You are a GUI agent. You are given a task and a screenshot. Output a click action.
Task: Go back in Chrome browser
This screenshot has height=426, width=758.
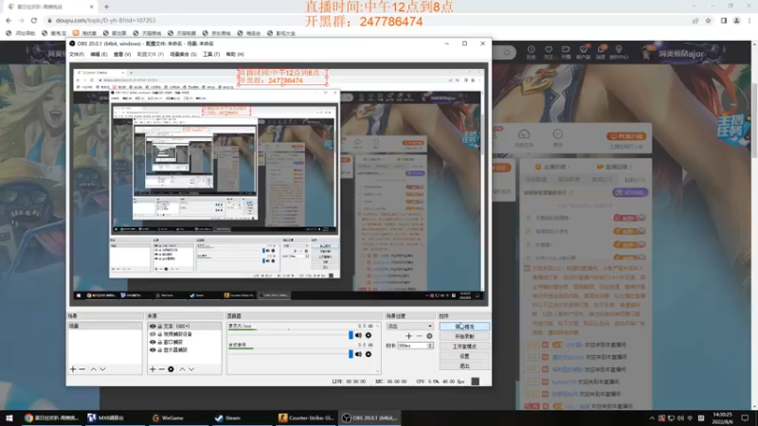[x=9, y=20]
